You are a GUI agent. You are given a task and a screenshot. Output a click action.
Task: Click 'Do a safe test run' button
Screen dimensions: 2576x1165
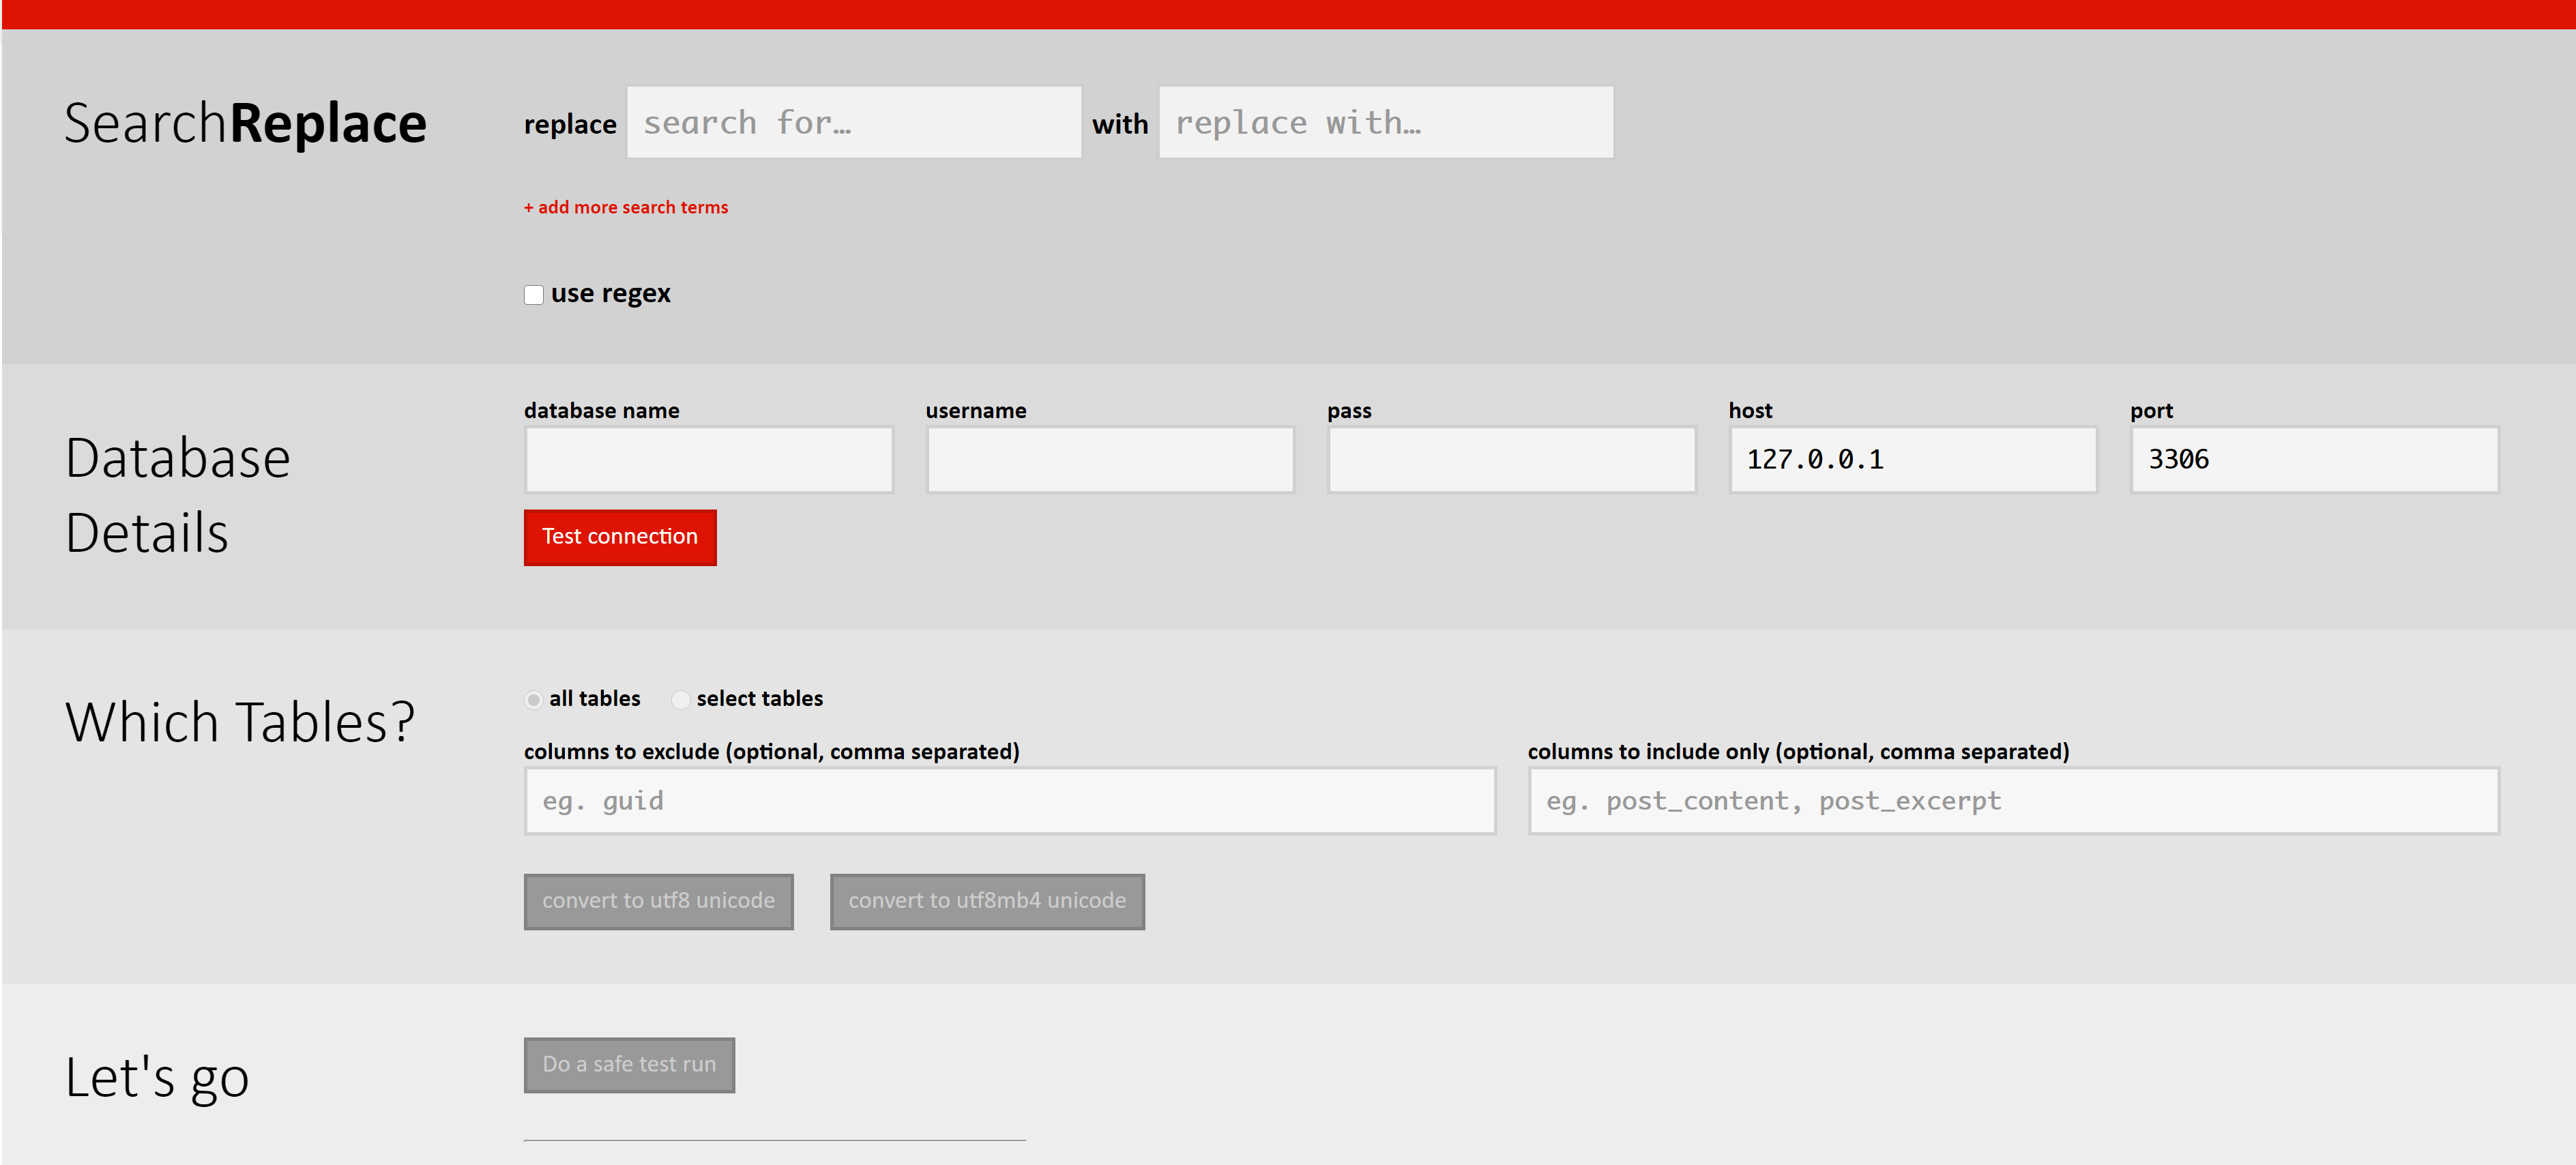coord(629,1065)
